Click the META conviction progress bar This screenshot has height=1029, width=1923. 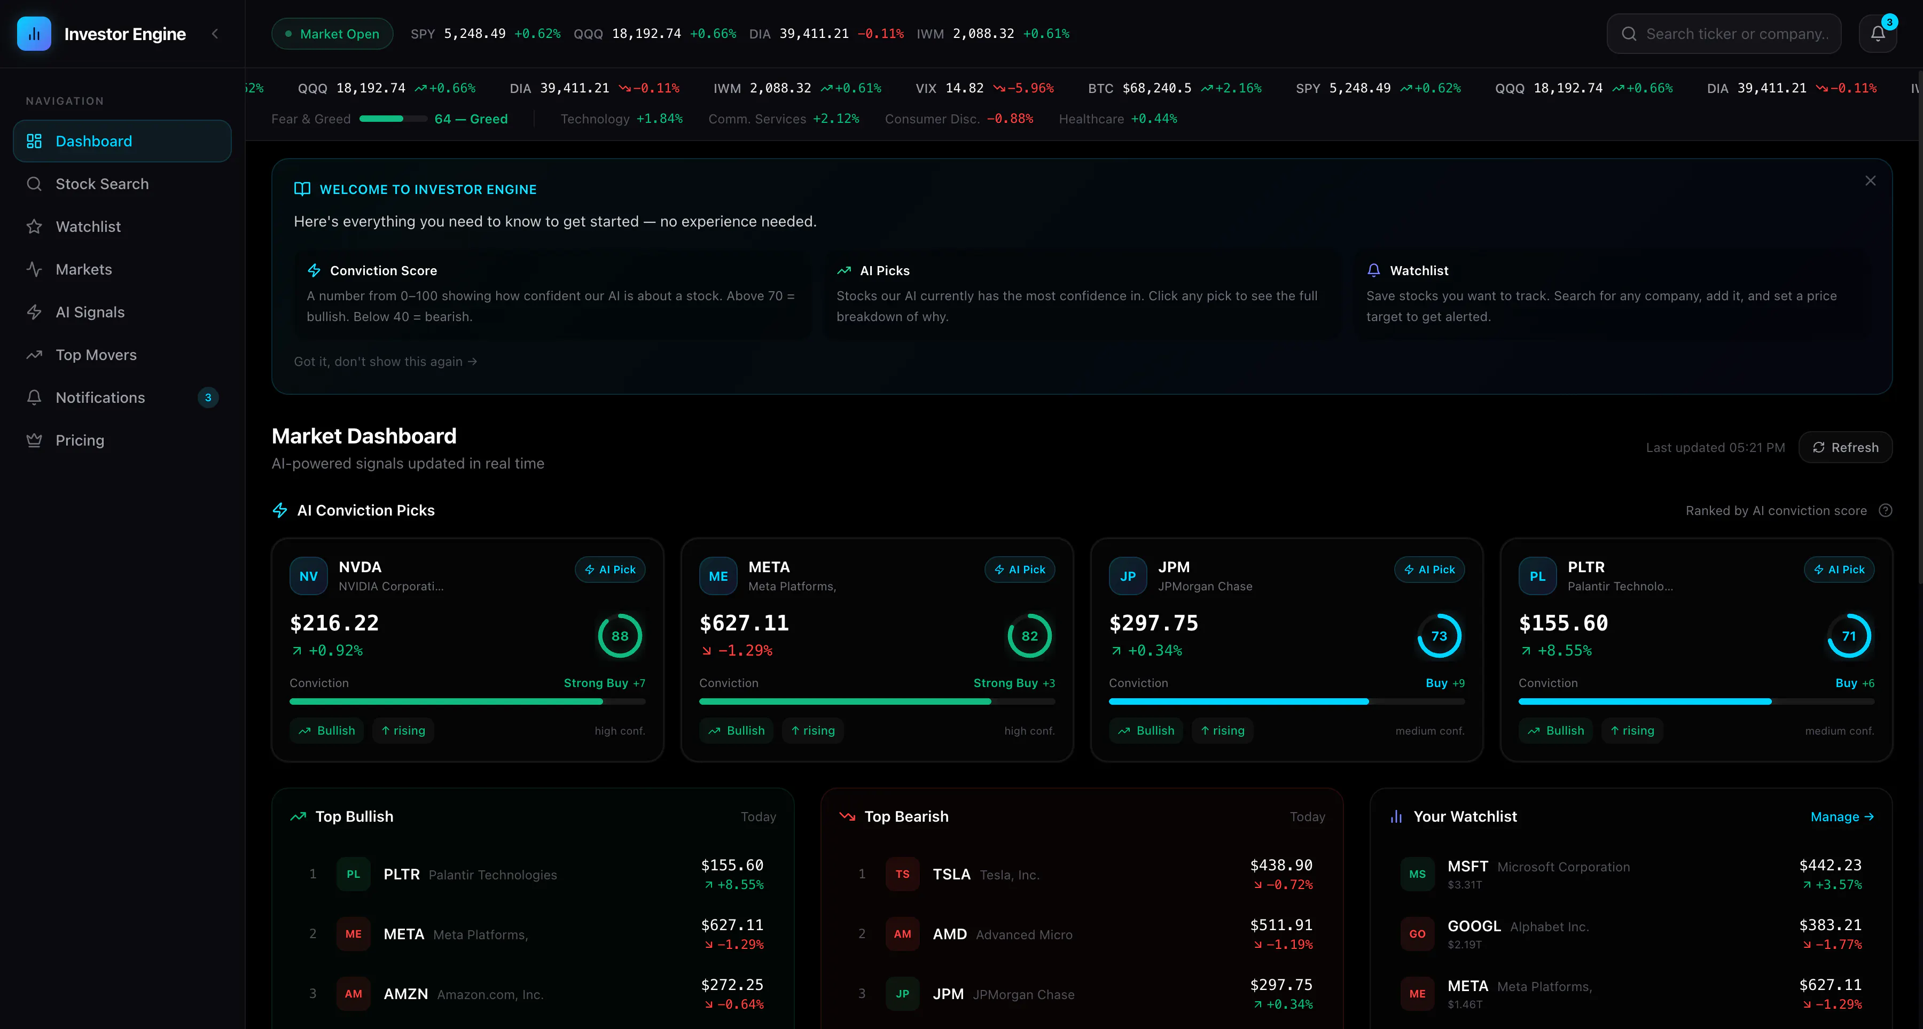pyautogui.click(x=877, y=702)
